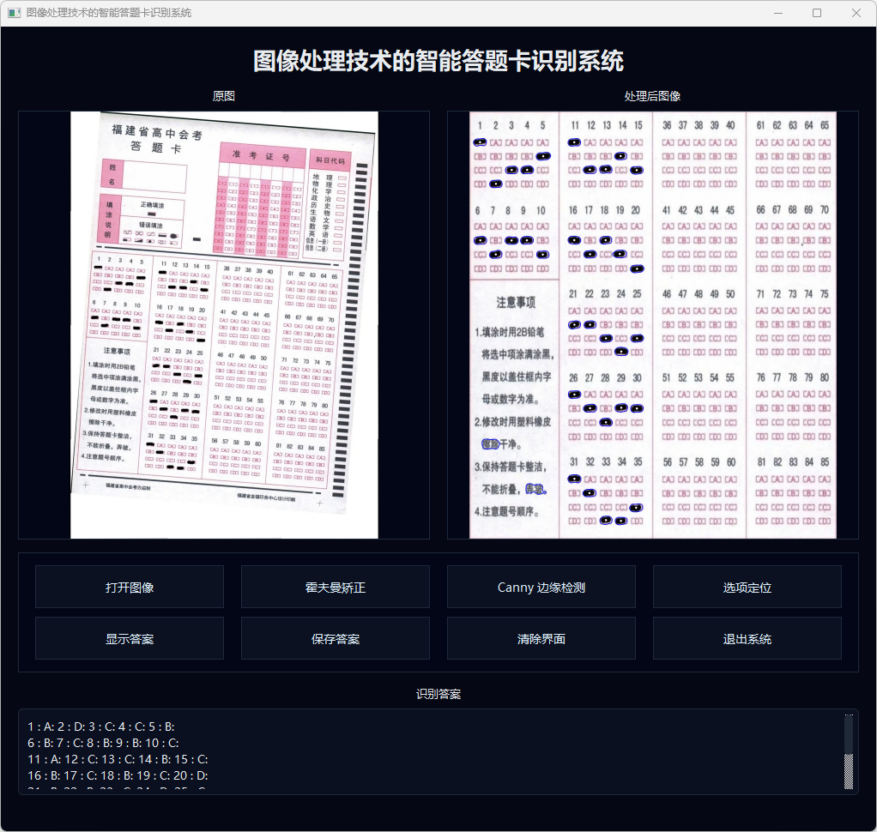
Task: Exit via the 退出系统 button
Action: click(x=747, y=639)
